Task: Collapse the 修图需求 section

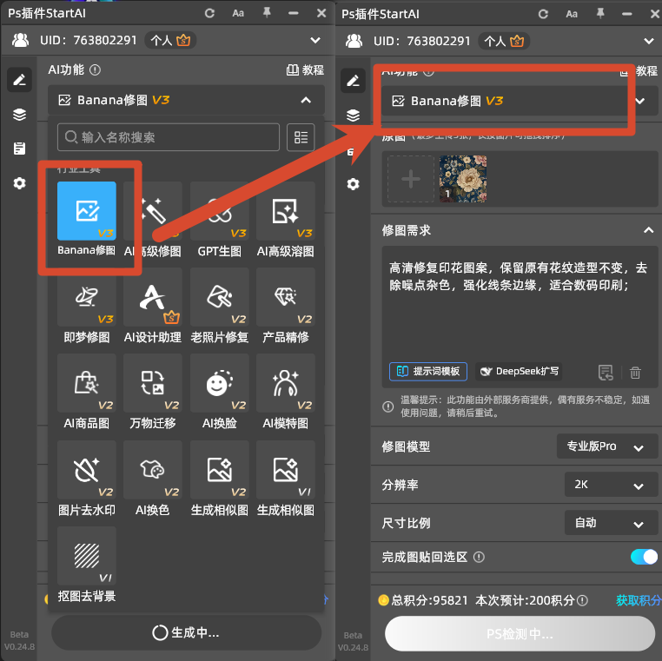Action: pos(648,230)
